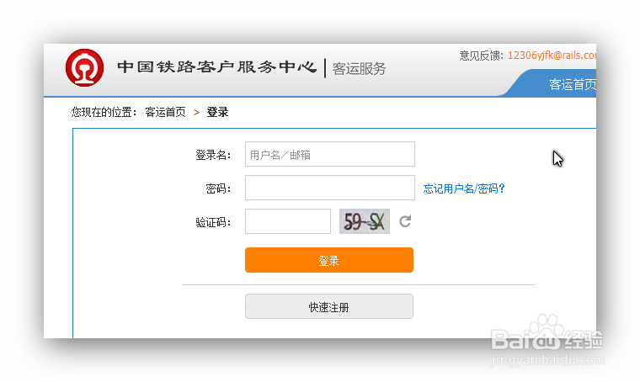Submit with the orange 登录 button
Viewport: 640px width, 382px height.
[x=329, y=260]
